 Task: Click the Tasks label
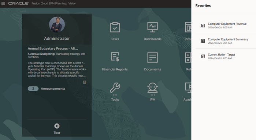115,39
